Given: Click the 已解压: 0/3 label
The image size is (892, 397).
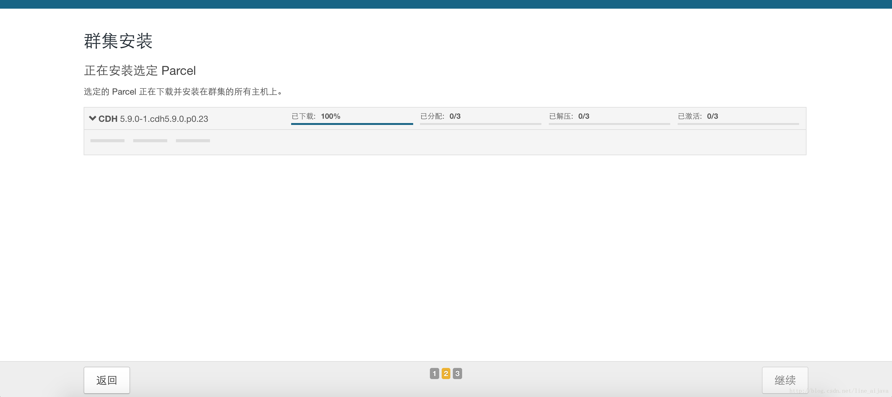Looking at the screenshot, I should [569, 116].
